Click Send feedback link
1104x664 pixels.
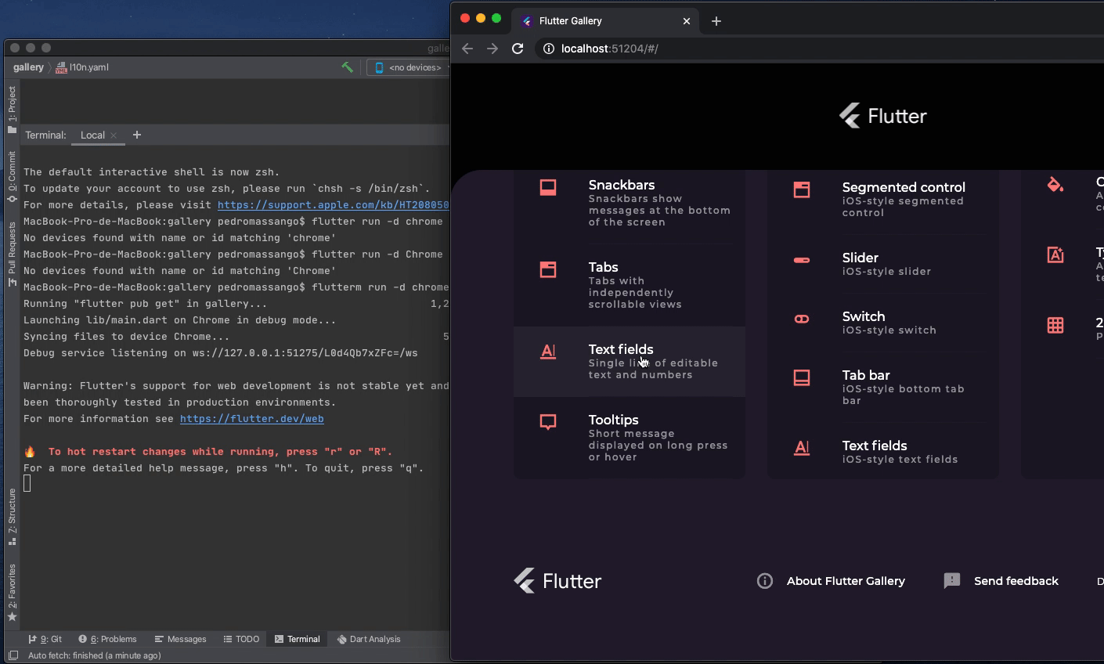point(1016,581)
